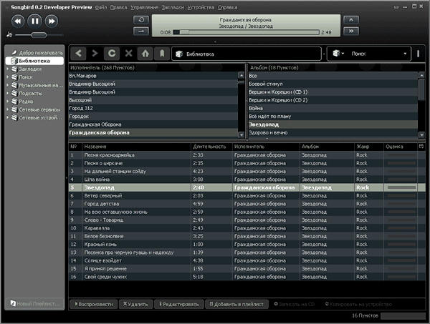Adjust the volume slider
The image size is (430, 324).
pyautogui.click(x=39, y=35)
